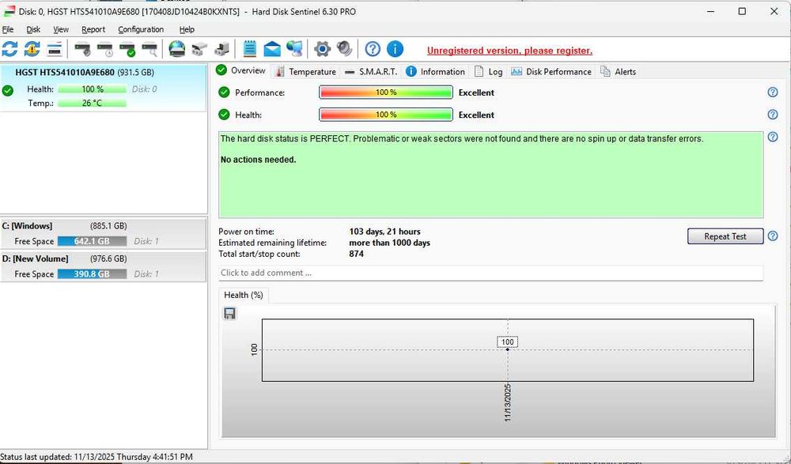Click the Health 100% bar in Overview
The width and height of the screenshot is (791, 464).
tap(386, 115)
